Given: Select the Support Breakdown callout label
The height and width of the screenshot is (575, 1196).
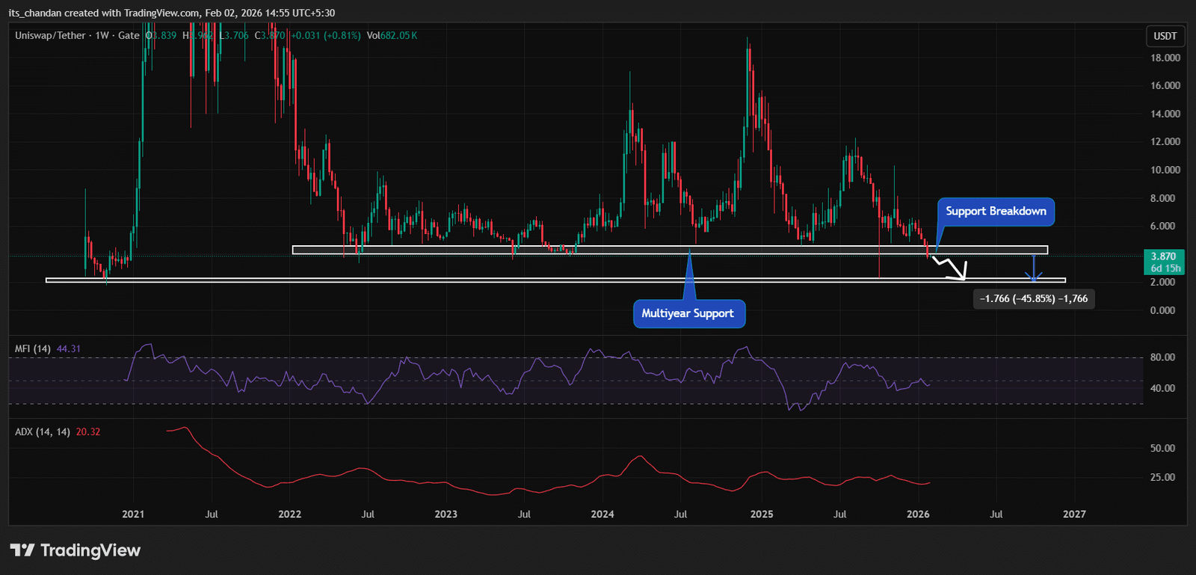Looking at the screenshot, I should pyautogui.click(x=996, y=212).
